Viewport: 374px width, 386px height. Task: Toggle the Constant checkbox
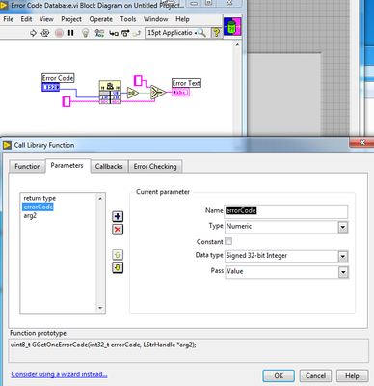(228, 241)
